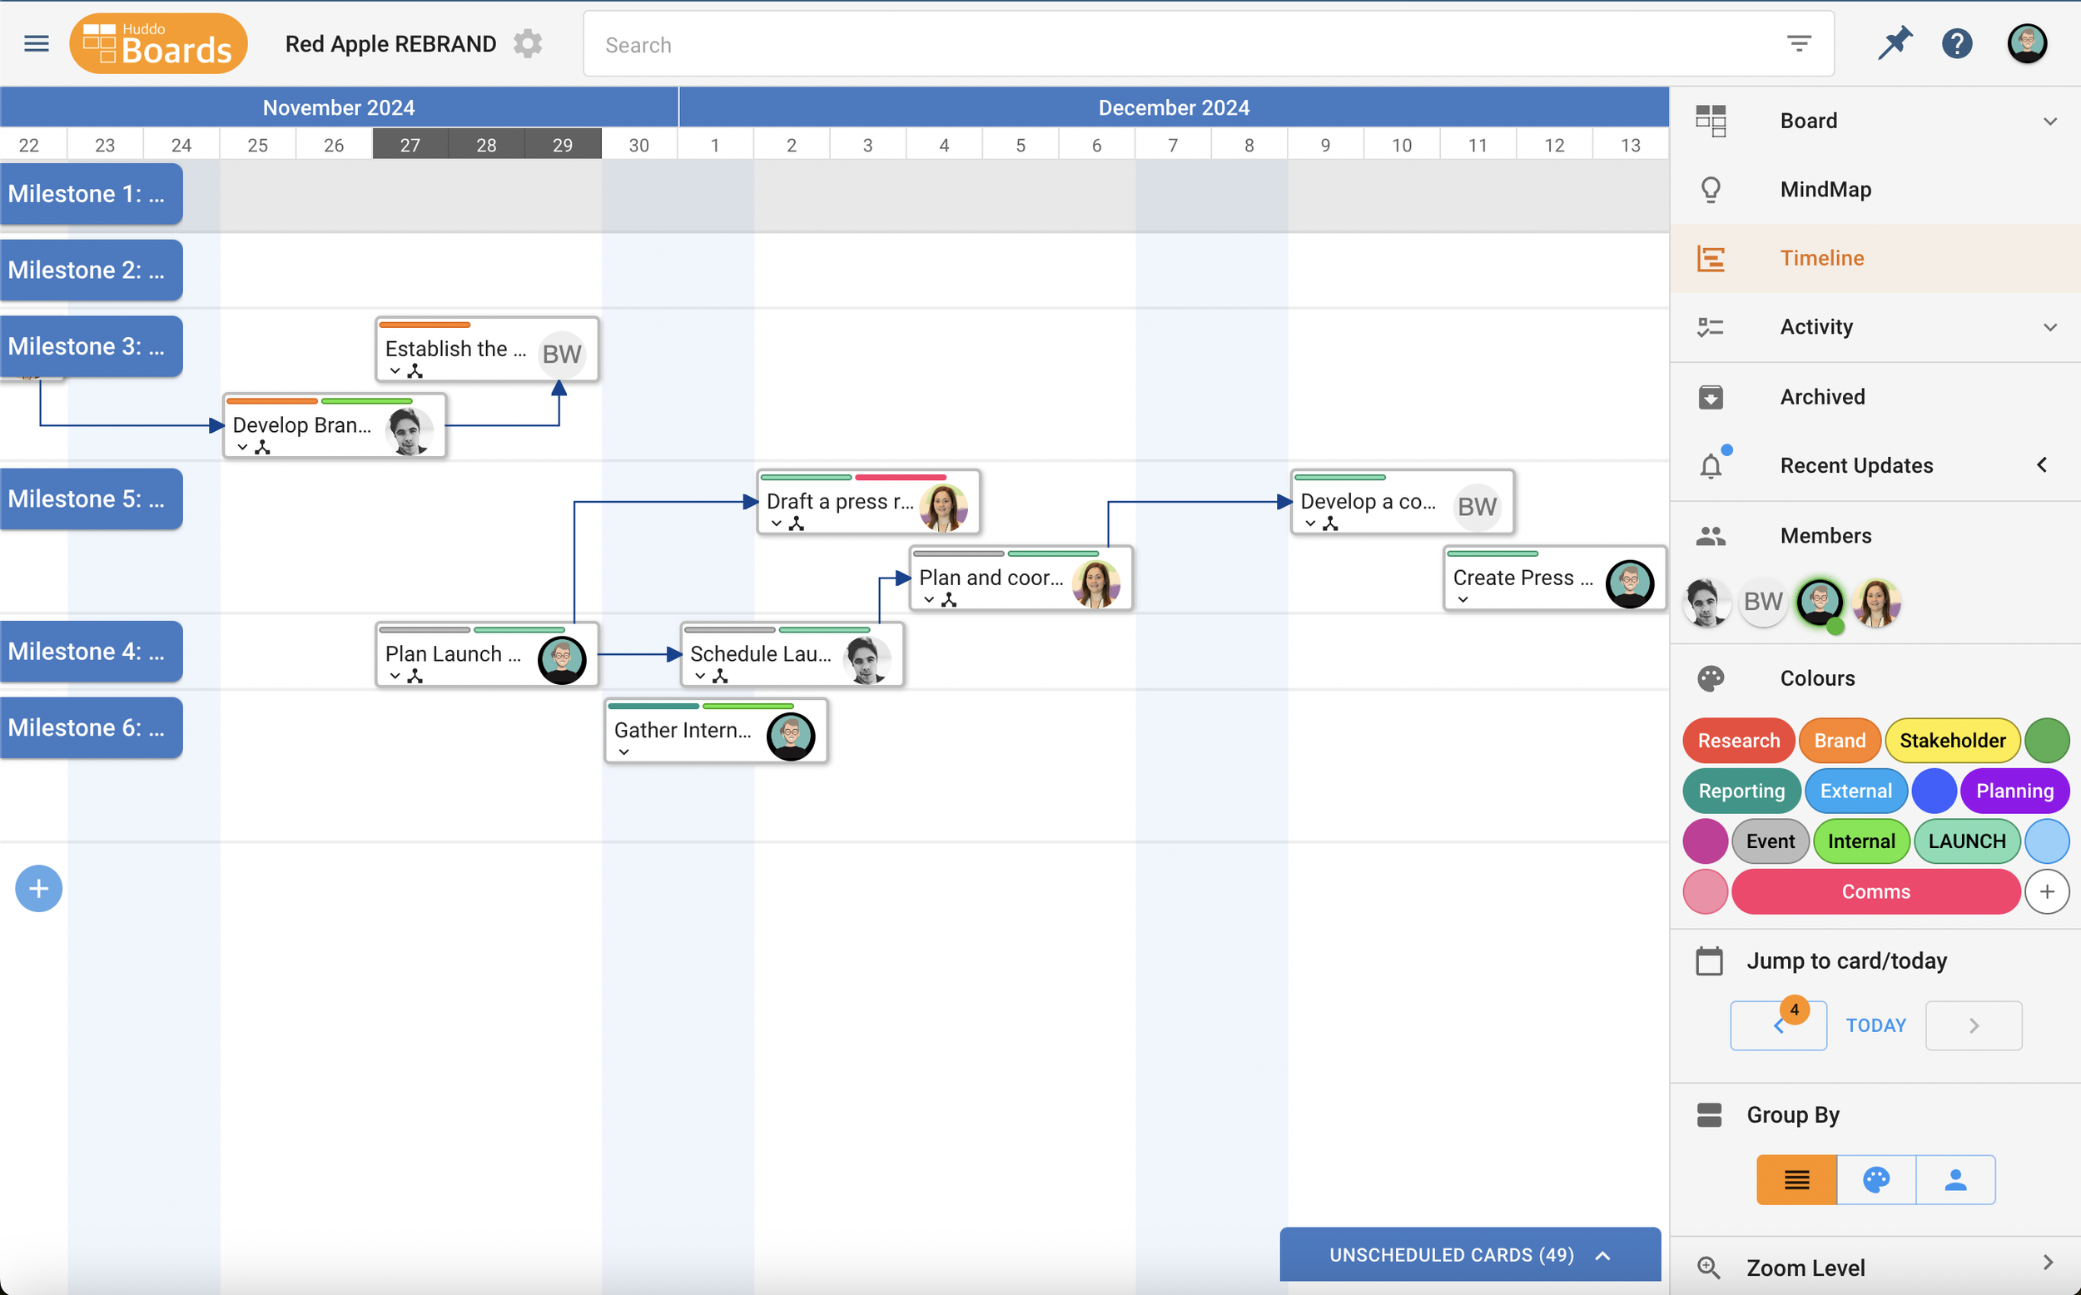Image resolution: width=2081 pixels, height=1295 pixels.
Task: Switch to the MindMap view
Action: click(1825, 189)
